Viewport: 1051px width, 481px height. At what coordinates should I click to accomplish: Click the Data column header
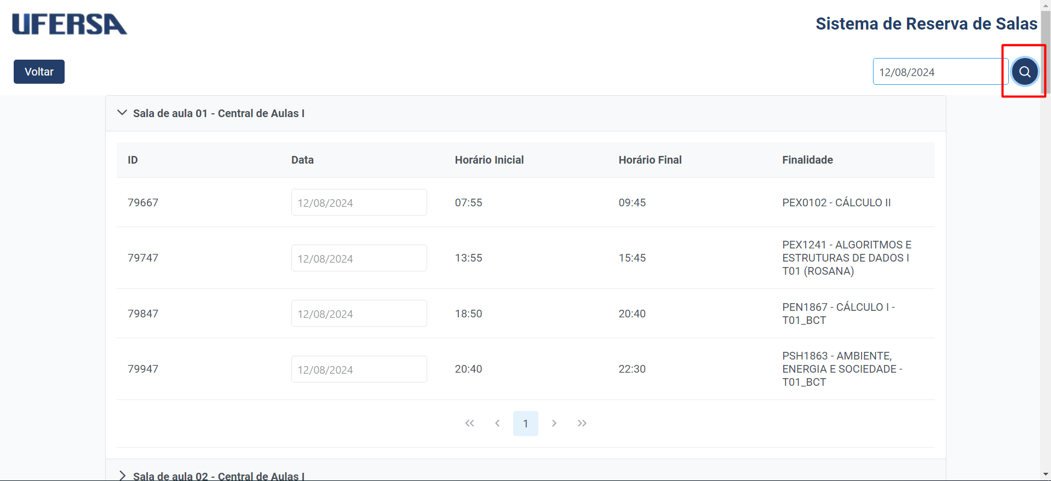point(302,160)
